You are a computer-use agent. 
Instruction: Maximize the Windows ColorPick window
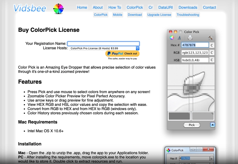[x=199, y=149]
